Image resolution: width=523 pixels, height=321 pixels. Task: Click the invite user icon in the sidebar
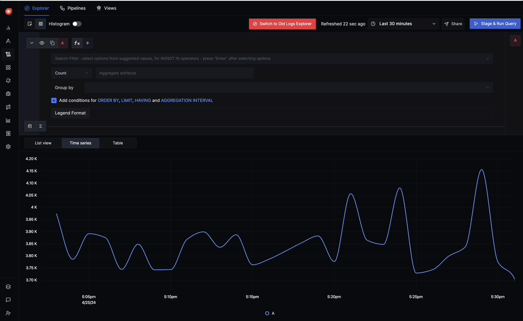8,313
